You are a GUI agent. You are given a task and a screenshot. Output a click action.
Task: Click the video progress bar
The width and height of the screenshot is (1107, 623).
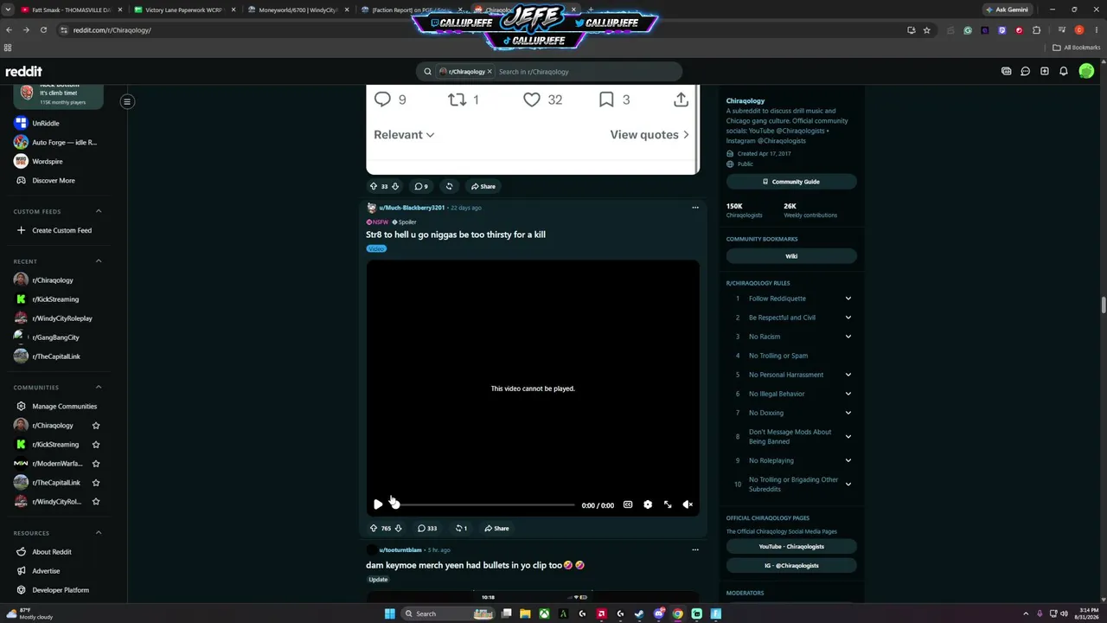tap(483, 504)
